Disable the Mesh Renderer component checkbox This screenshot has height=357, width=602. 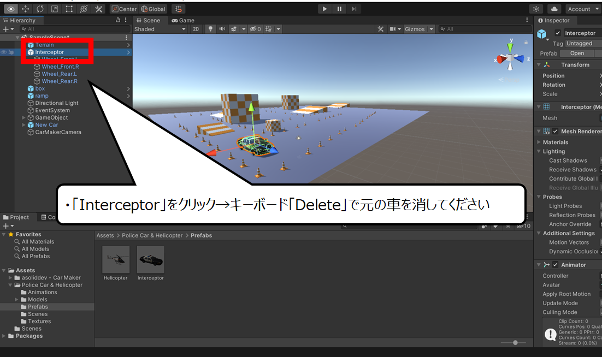555,131
